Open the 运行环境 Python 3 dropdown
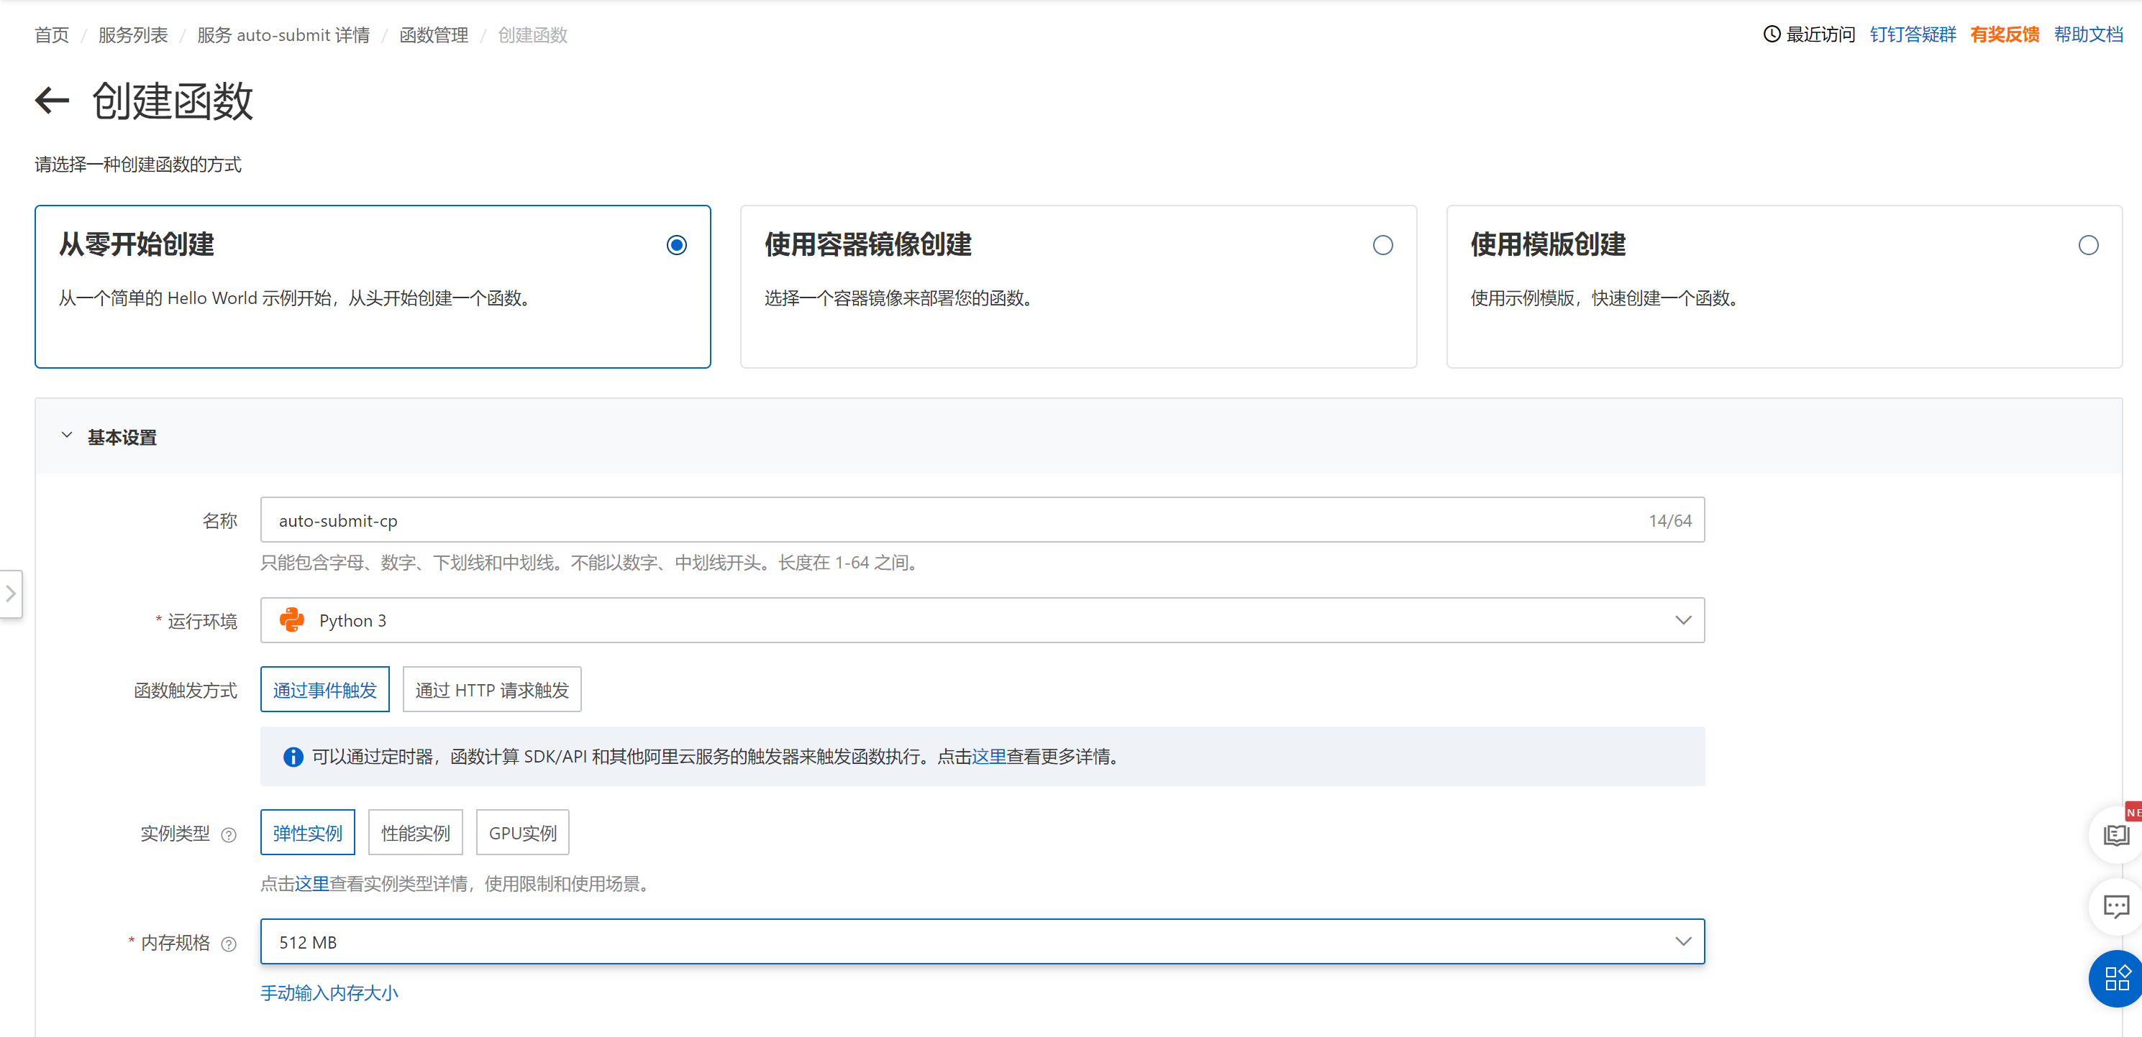Screen dimensions: 2142x1037 (982, 620)
